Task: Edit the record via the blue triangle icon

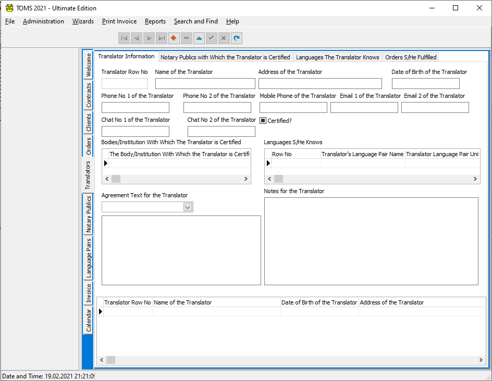Action: 199,38
